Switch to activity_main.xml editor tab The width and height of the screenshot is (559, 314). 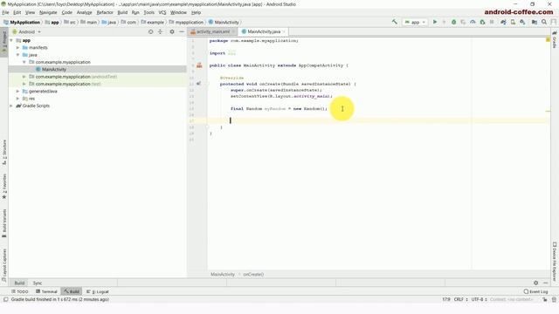(x=213, y=31)
